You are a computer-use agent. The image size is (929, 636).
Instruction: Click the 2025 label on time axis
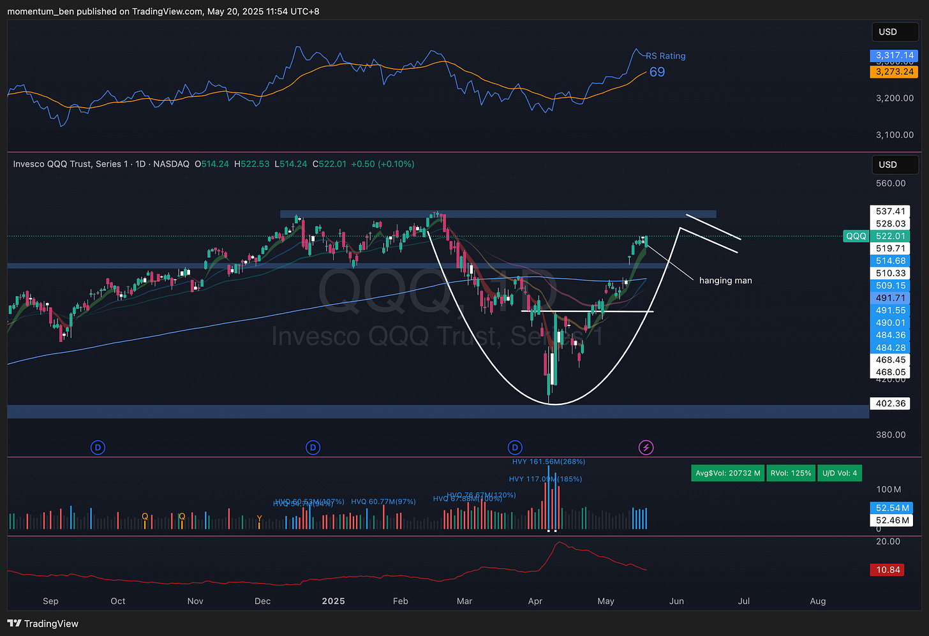(x=333, y=601)
